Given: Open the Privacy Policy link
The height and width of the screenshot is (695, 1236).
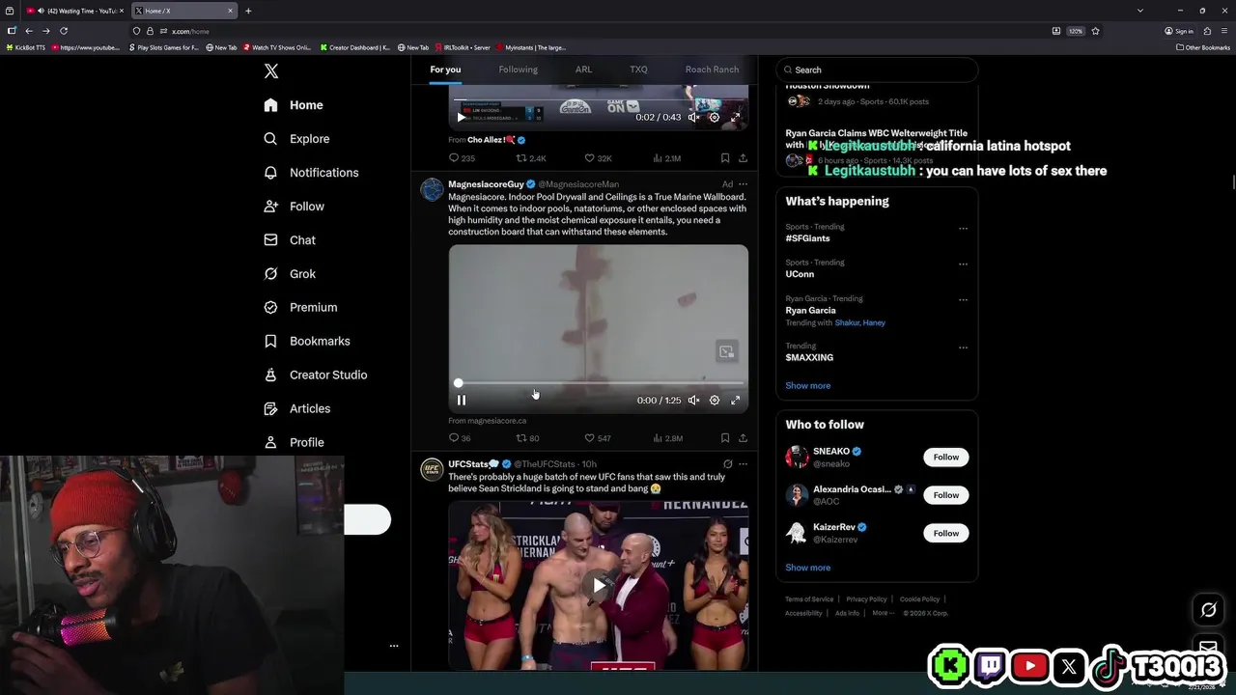Looking at the screenshot, I should coord(866,599).
